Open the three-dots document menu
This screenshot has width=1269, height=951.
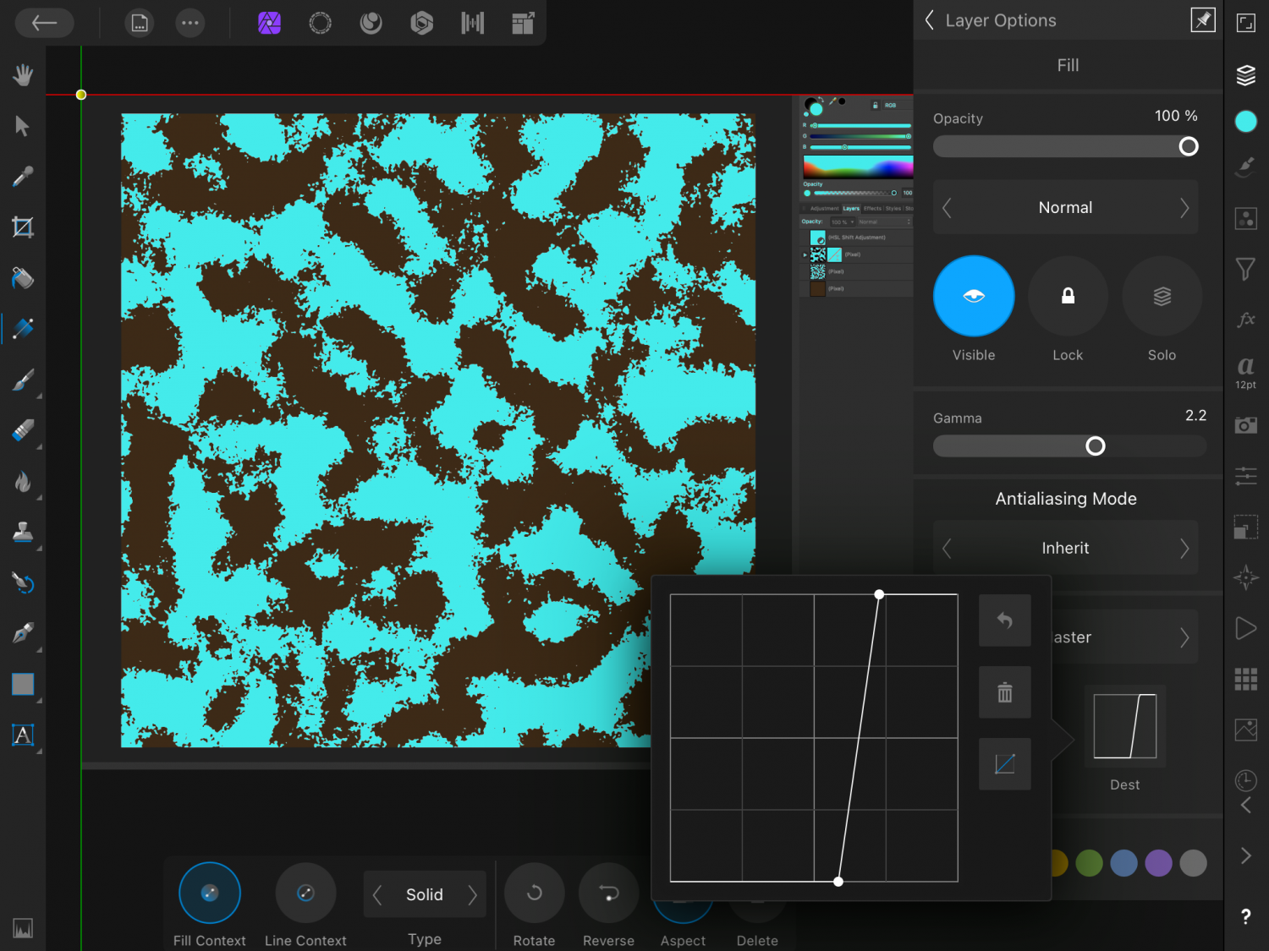coord(190,23)
